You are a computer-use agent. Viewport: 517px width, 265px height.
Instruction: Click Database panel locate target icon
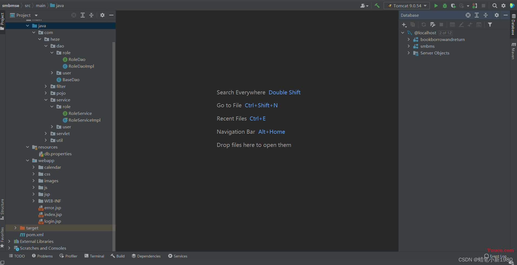468,15
